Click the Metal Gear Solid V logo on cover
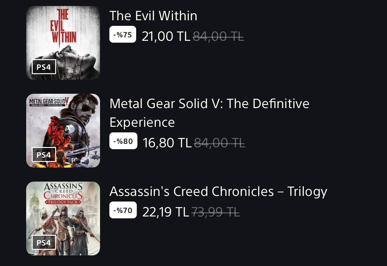Screen dimensions: 387x266 49,101
